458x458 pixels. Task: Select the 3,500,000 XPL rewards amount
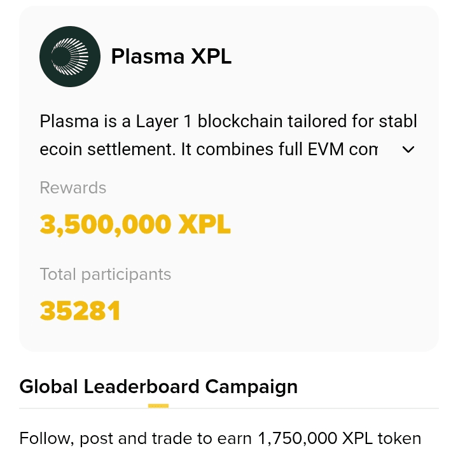[x=135, y=225]
